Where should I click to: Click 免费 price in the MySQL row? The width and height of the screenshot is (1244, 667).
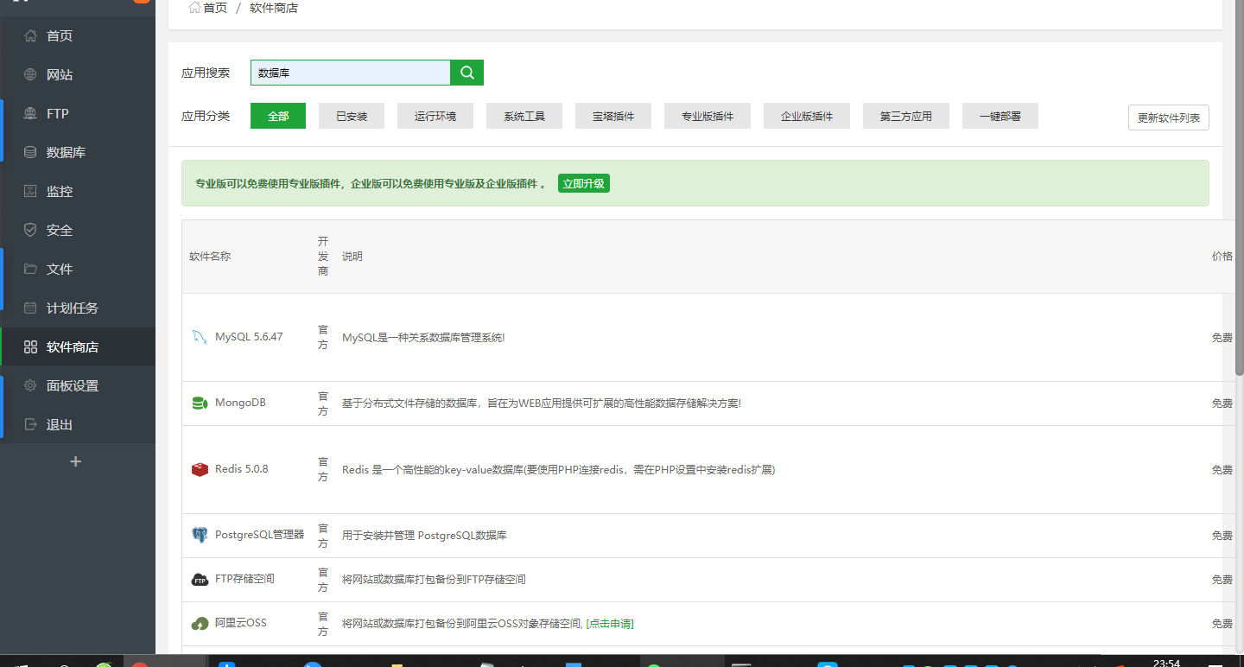pos(1222,338)
